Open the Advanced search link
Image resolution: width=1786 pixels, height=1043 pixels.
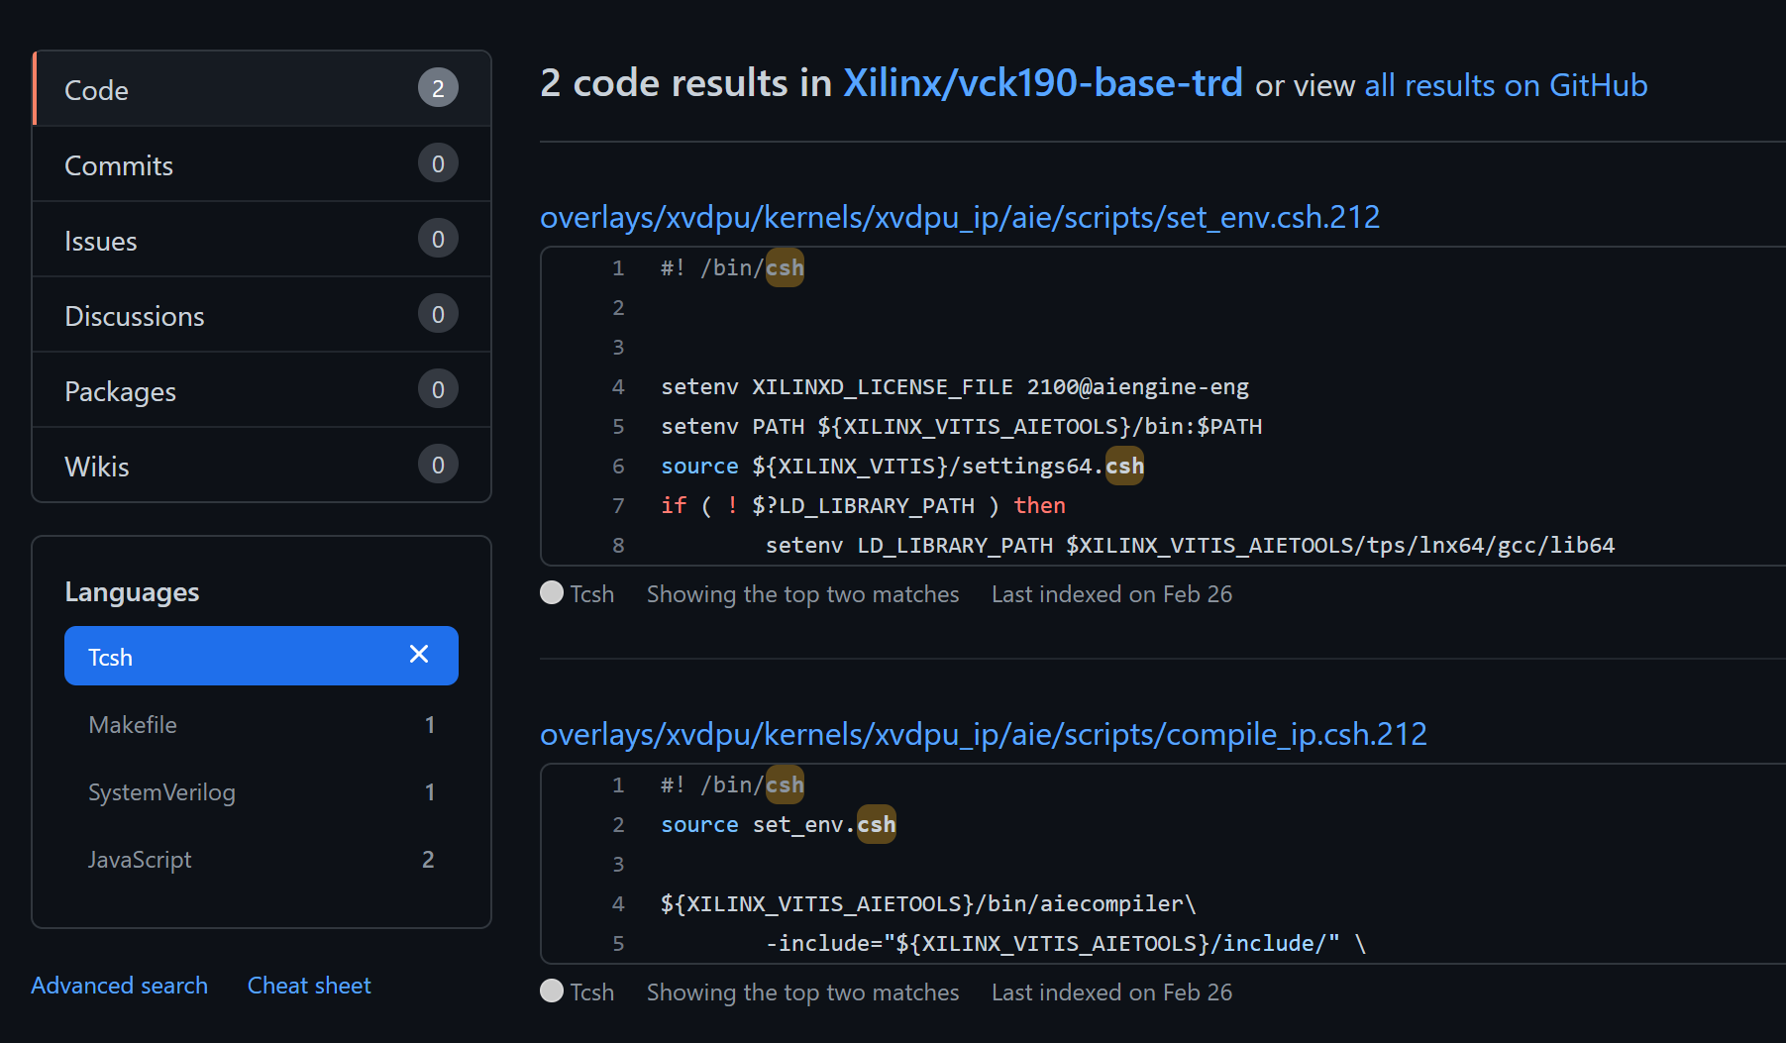click(120, 986)
